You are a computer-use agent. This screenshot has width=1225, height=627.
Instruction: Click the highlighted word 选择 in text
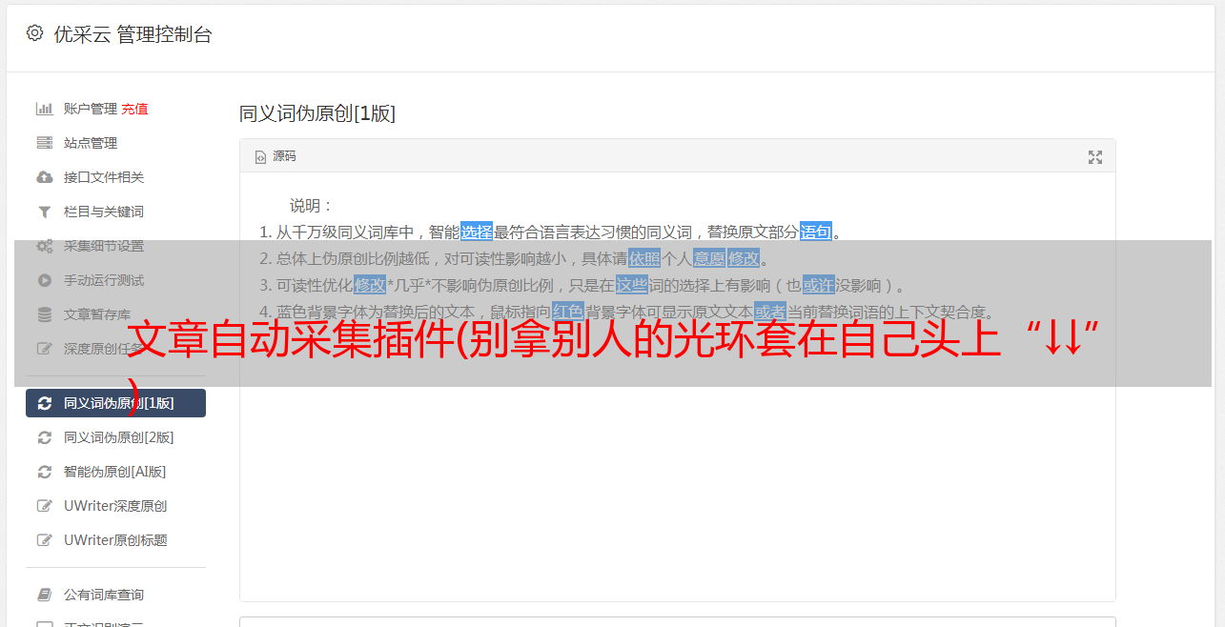coord(477,232)
